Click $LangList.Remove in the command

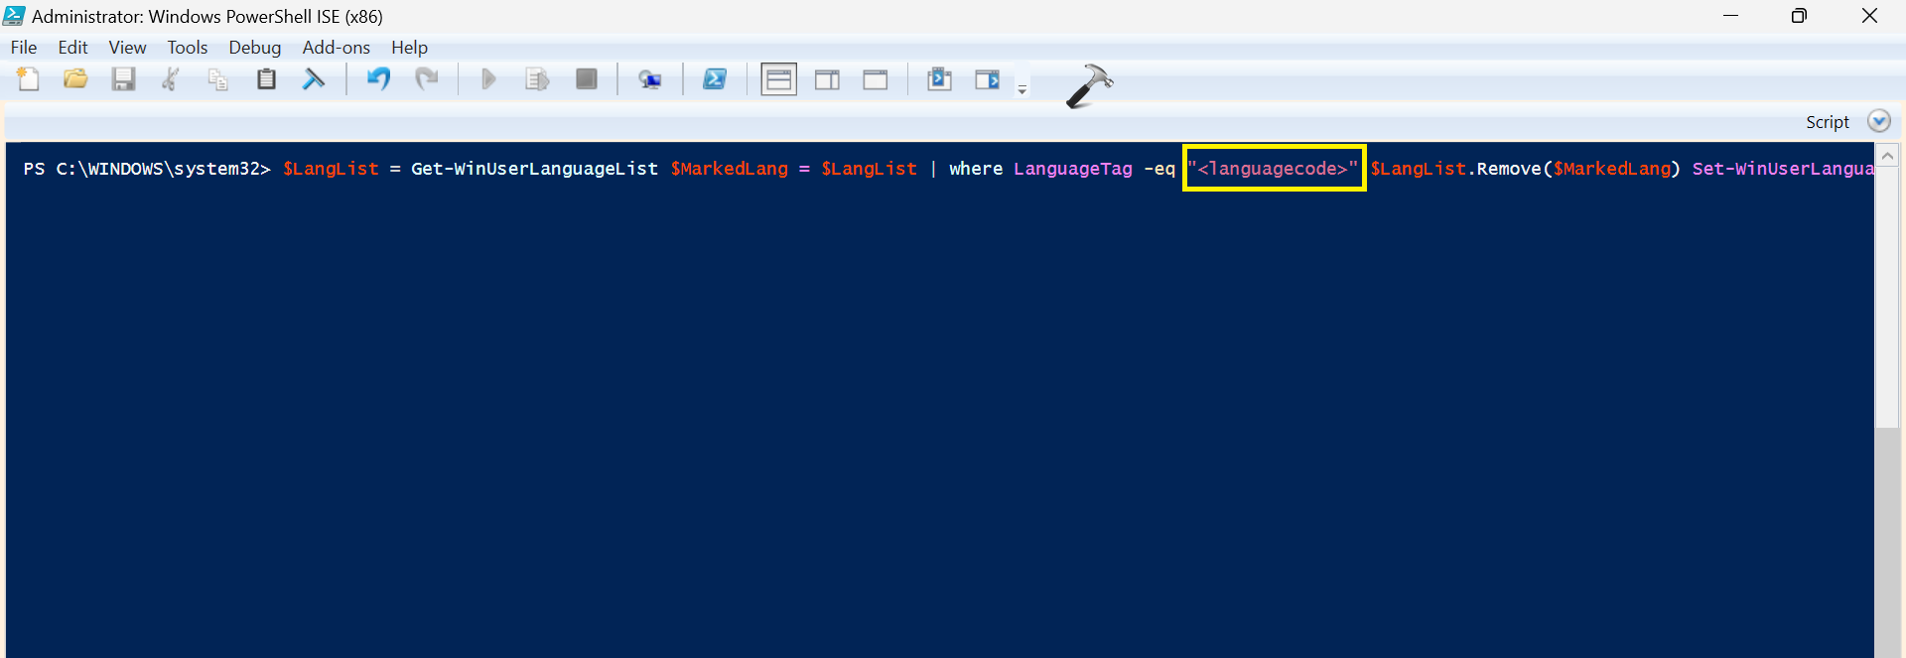pyautogui.click(x=1455, y=169)
